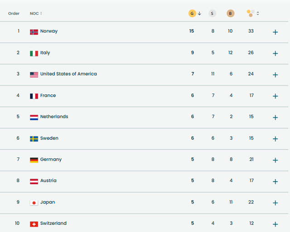Click the silver medal column header icon
Screen dimensions: 290x232
pyautogui.click(x=212, y=14)
